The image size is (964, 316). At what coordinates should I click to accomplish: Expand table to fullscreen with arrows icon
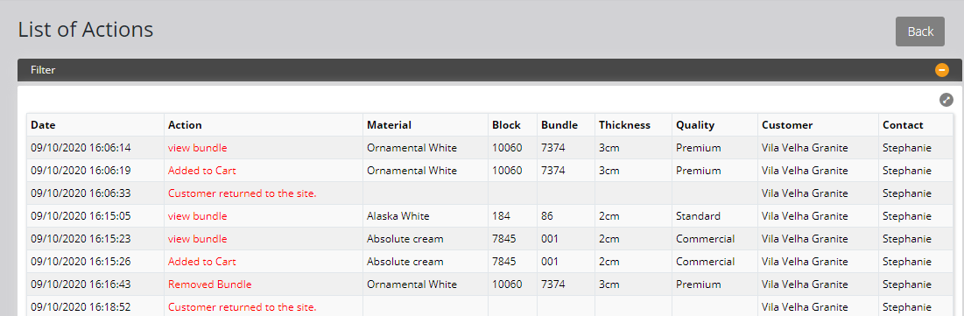click(x=946, y=100)
